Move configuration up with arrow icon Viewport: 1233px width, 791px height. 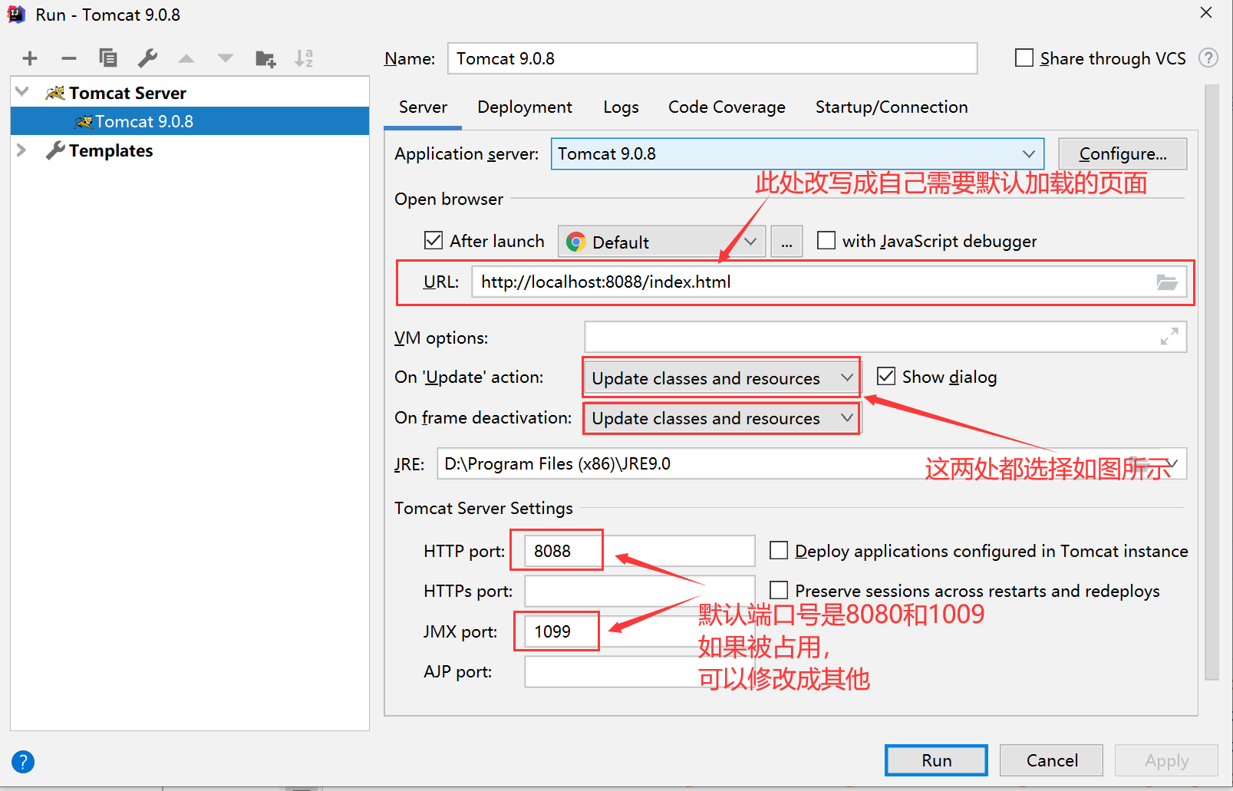tap(186, 58)
